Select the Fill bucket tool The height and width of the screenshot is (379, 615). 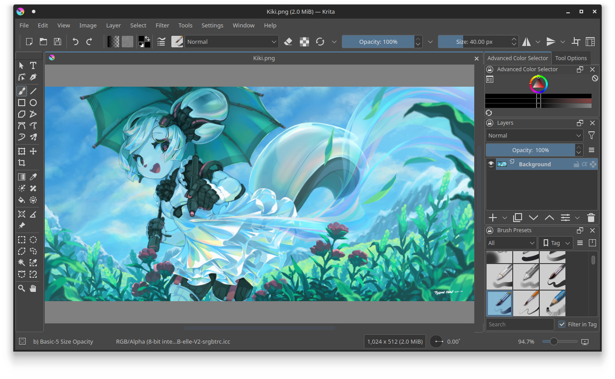point(21,200)
